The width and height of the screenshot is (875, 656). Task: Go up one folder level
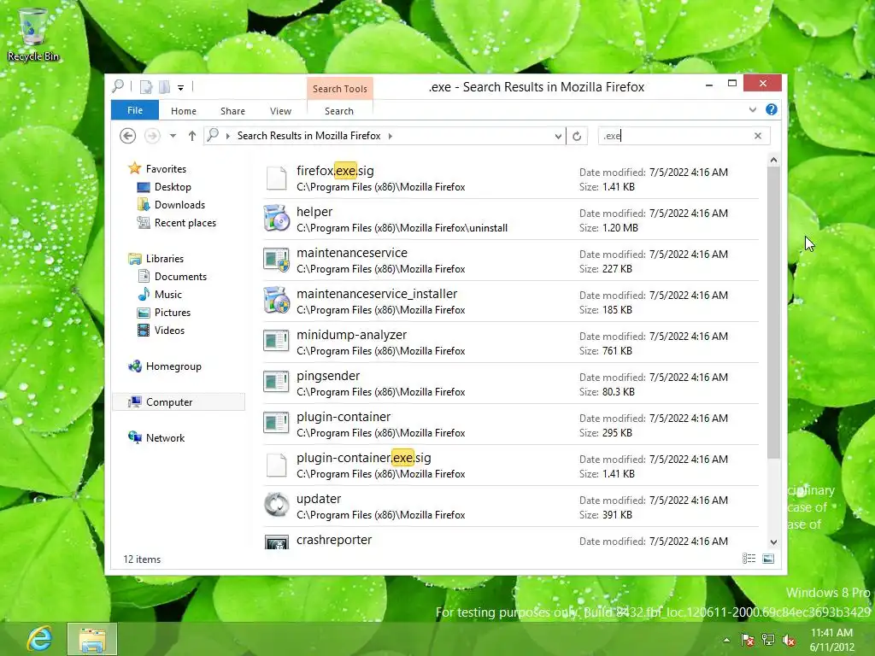(x=192, y=136)
